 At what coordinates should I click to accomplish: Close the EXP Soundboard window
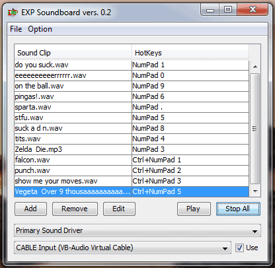(x=253, y=10)
